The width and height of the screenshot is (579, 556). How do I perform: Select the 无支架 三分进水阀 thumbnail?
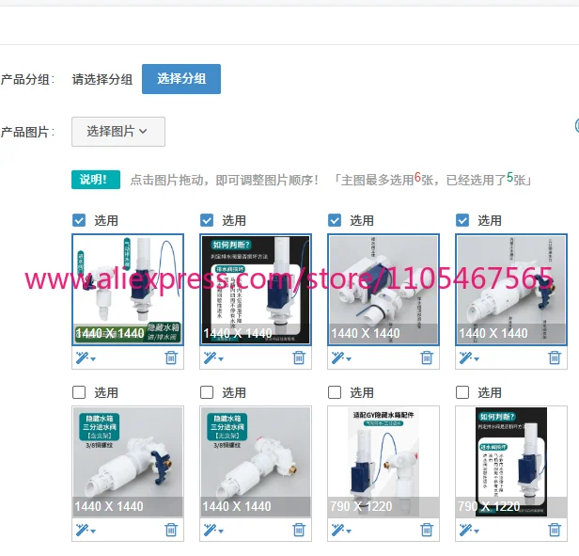pos(256,462)
